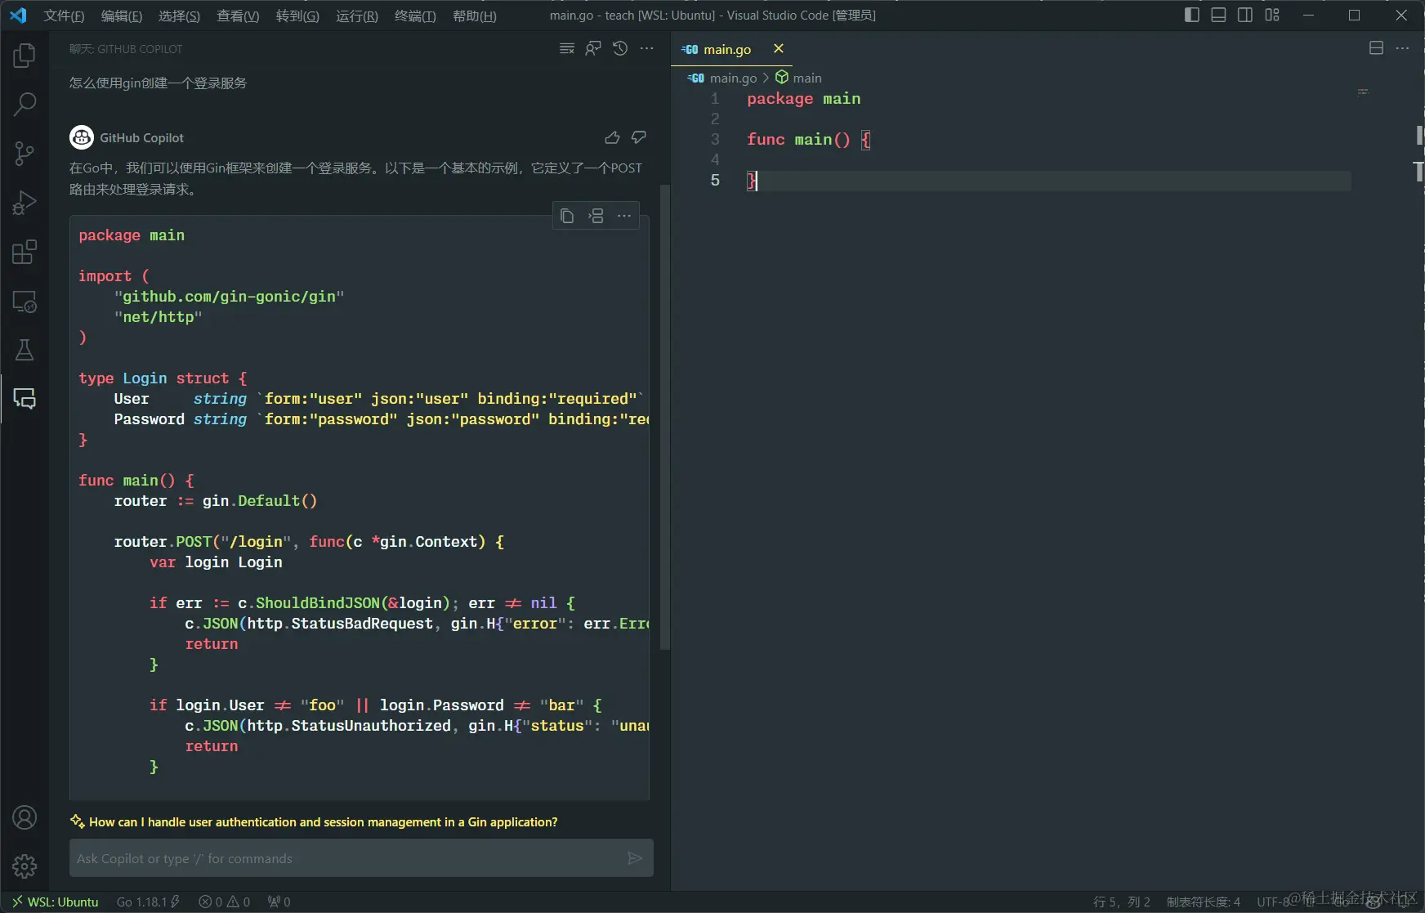
Task: Open more actions in the chat header
Action: pyautogui.click(x=647, y=49)
